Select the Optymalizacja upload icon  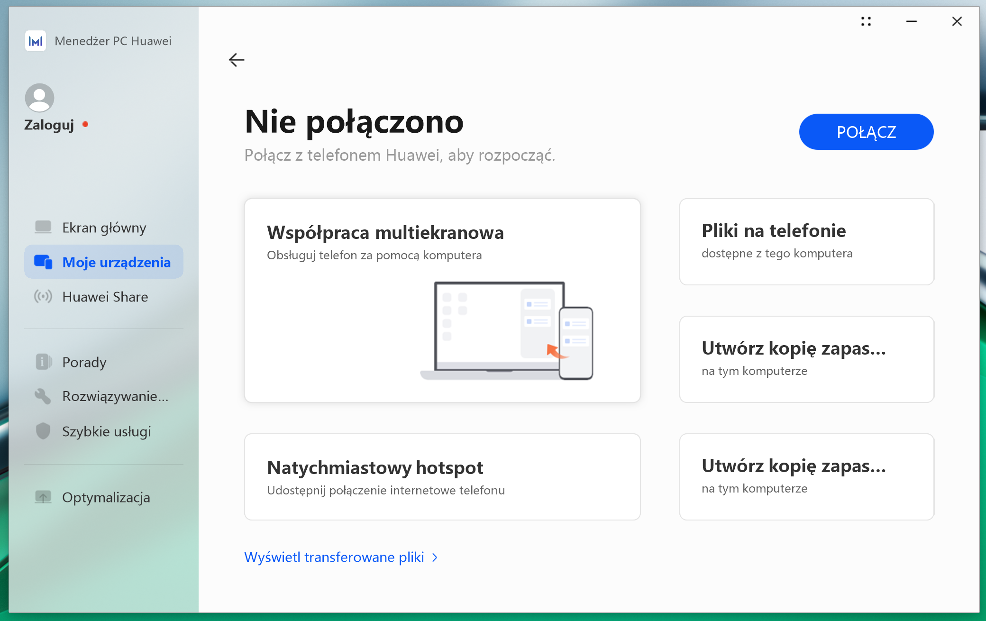pyautogui.click(x=43, y=497)
